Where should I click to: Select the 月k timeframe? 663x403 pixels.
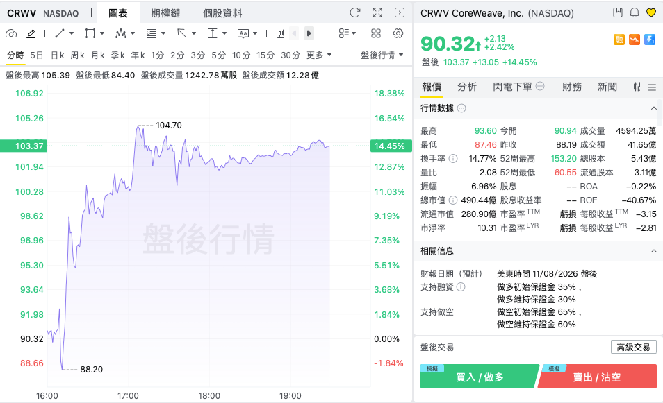pyautogui.click(x=98, y=55)
